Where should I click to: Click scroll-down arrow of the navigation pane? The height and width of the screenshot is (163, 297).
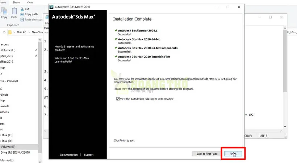click(x=40, y=162)
